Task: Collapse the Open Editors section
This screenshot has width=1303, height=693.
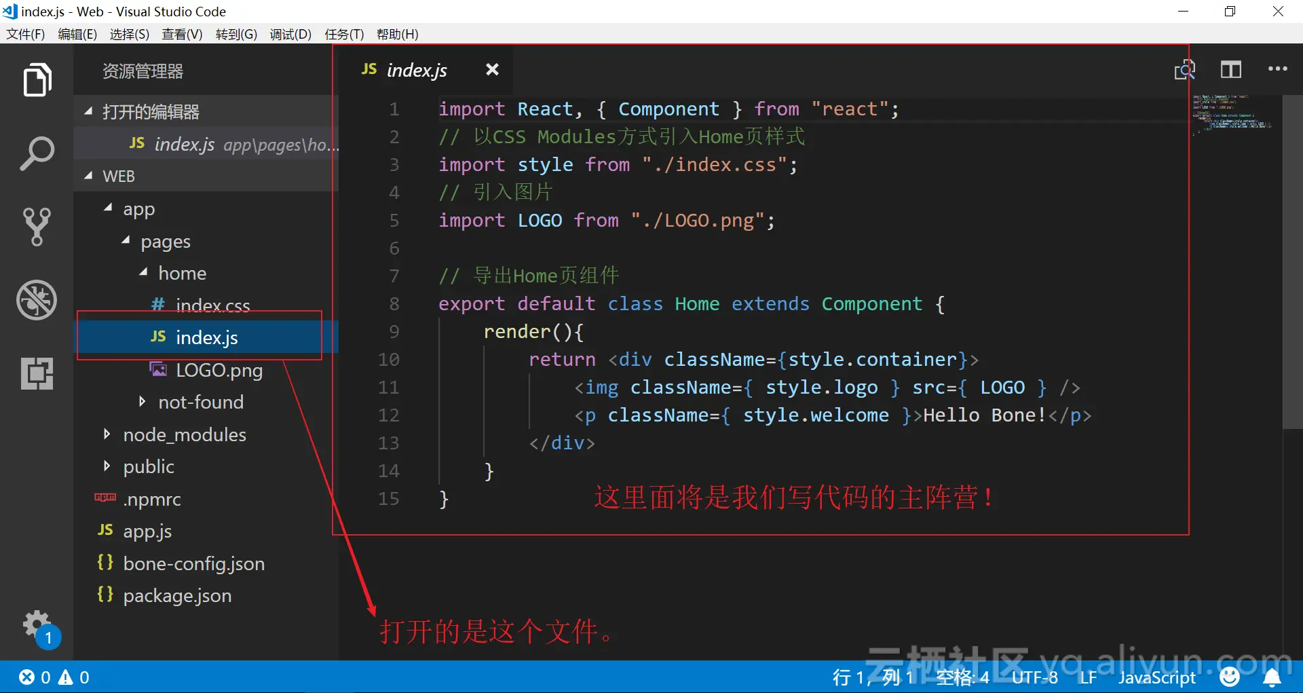Action: (x=88, y=111)
